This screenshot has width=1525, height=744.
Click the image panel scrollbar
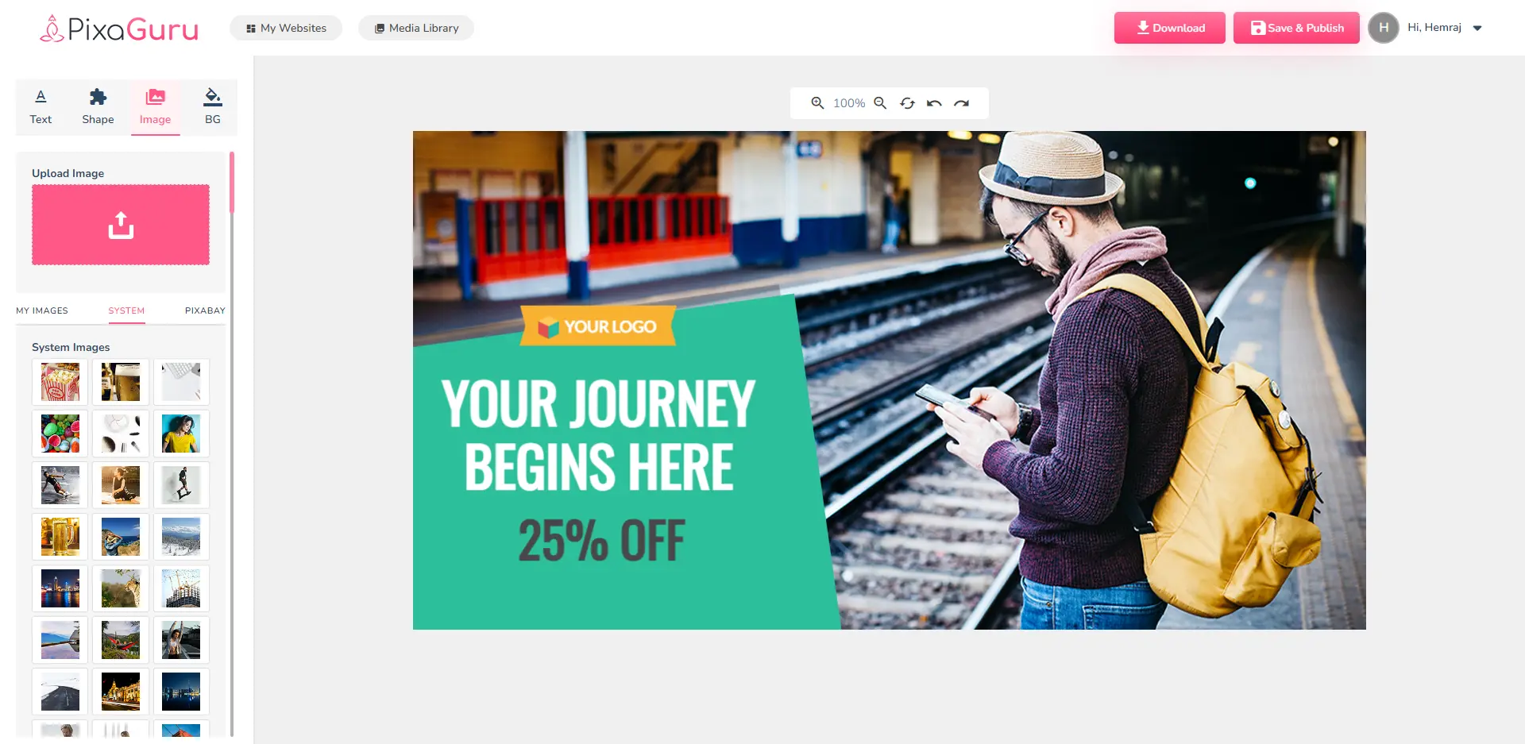point(232,183)
